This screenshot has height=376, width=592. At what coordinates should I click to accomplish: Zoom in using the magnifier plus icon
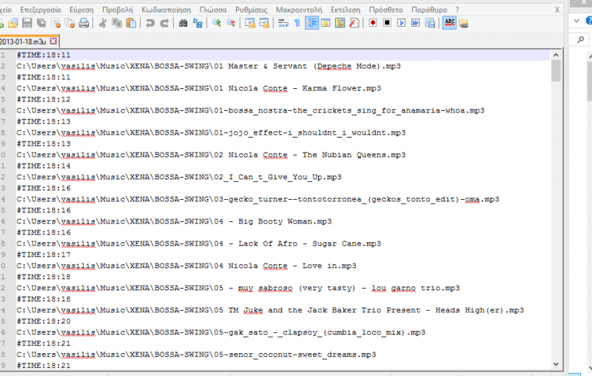pos(216,24)
